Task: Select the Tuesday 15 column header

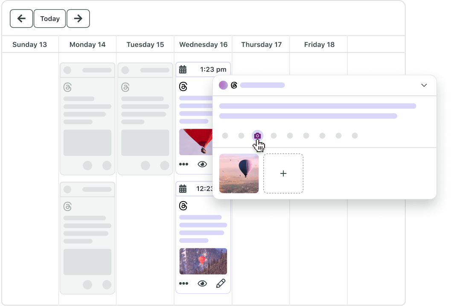Action: pyautogui.click(x=145, y=44)
